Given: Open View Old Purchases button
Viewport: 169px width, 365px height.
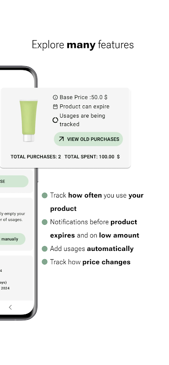Looking at the screenshot, I should click(x=88, y=139).
